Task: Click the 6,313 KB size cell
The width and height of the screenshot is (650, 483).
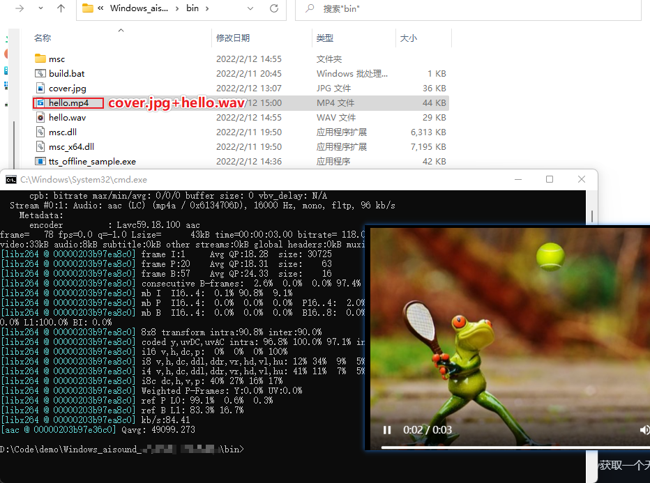Action: (x=428, y=132)
